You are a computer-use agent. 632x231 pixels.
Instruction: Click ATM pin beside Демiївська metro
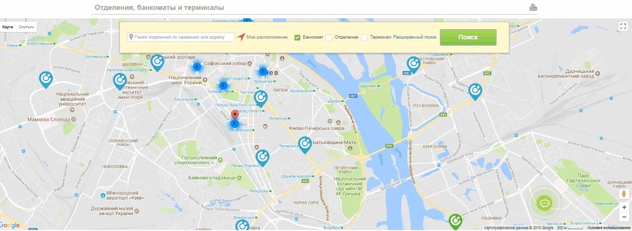242,225
